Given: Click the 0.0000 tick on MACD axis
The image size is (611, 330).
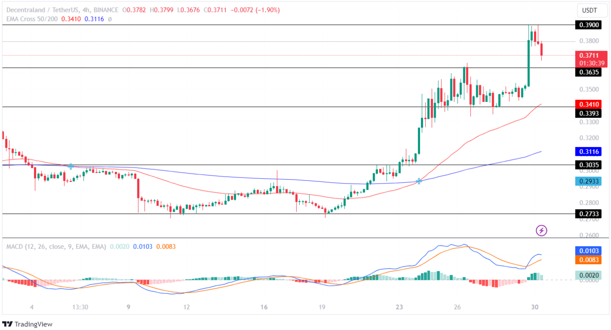Looking at the screenshot, I should point(589,280).
